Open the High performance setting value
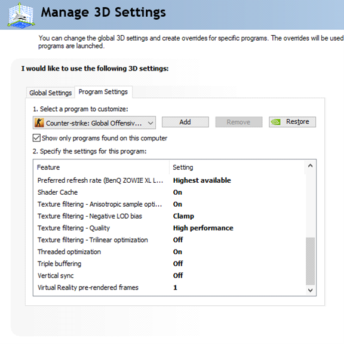This screenshot has width=344, height=344. (203, 228)
